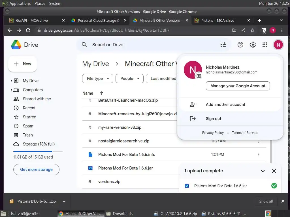Open more actions for Pistons Mod info file
This screenshot has height=217, width=290.
tap(259, 155)
